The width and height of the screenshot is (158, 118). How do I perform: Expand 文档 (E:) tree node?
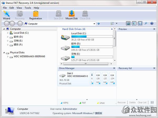point(8,41)
